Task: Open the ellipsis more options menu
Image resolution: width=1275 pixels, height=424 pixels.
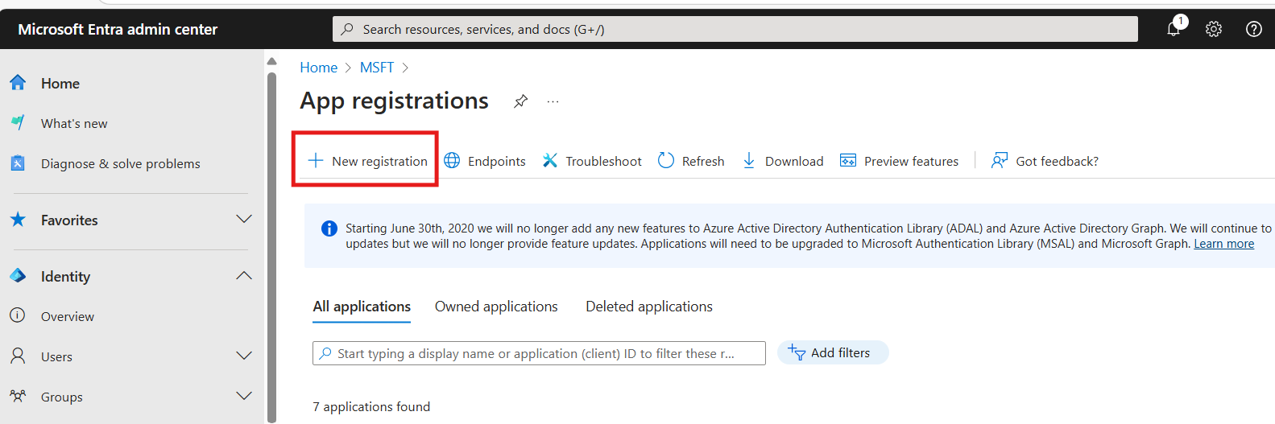Action: coord(553,101)
